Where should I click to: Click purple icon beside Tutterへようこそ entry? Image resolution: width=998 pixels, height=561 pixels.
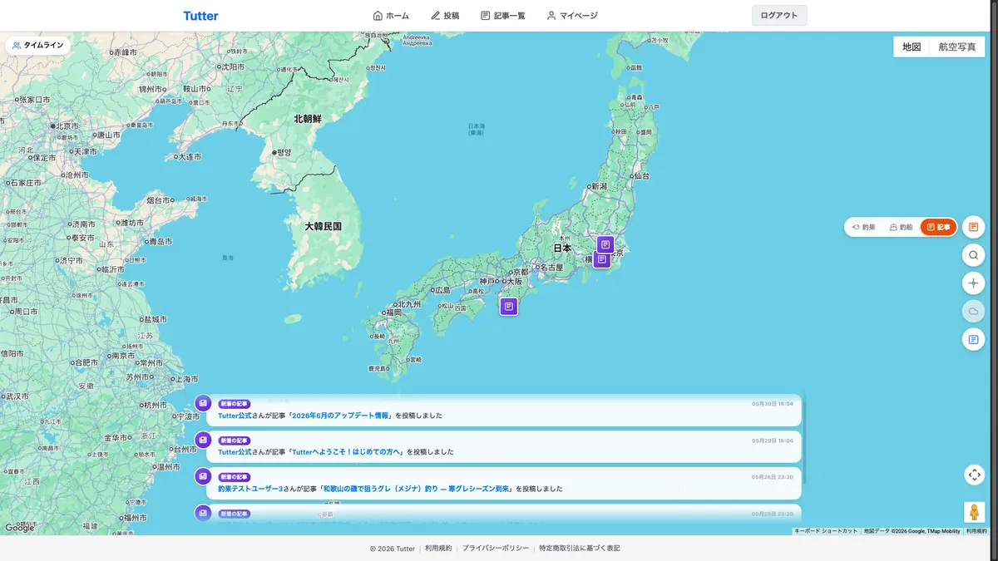pos(203,440)
